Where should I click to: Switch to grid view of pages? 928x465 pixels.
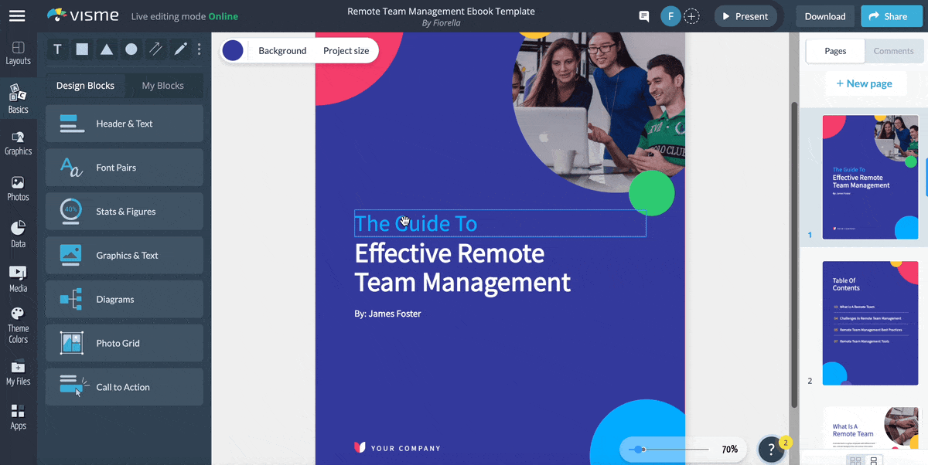855,460
